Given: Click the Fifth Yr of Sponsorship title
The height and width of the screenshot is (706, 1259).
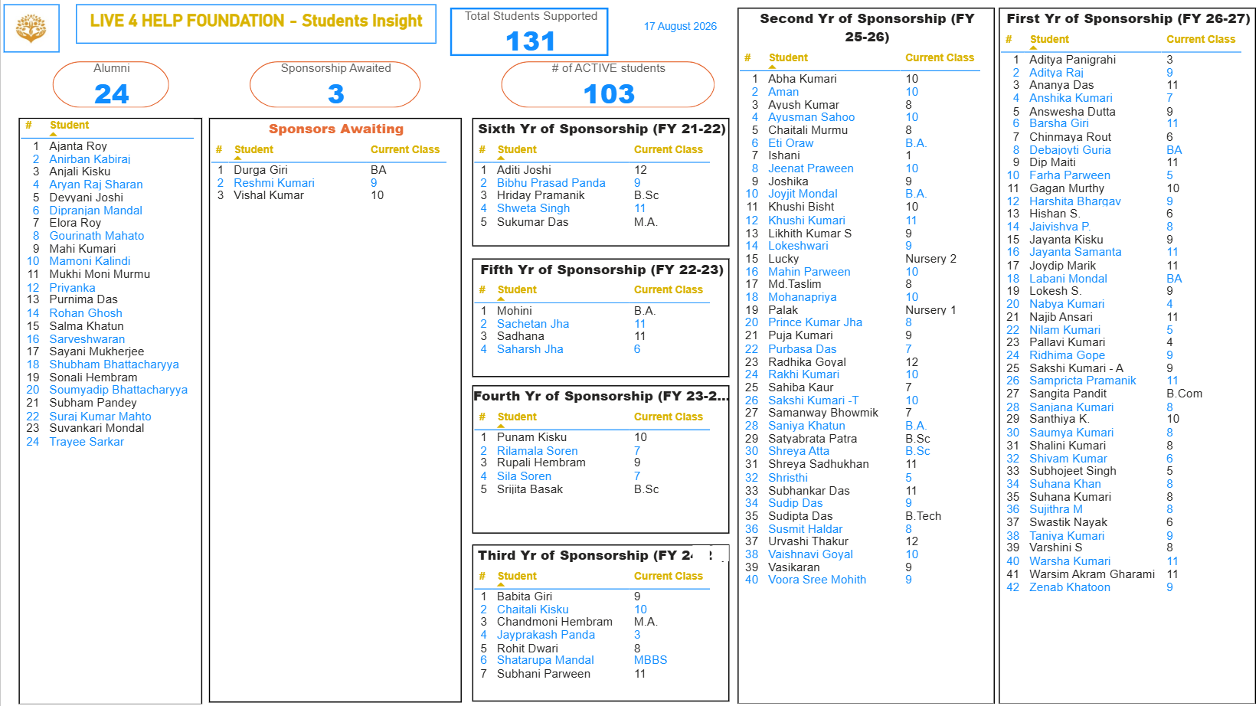Looking at the screenshot, I should pyautogui.click(x=601, y=270).
